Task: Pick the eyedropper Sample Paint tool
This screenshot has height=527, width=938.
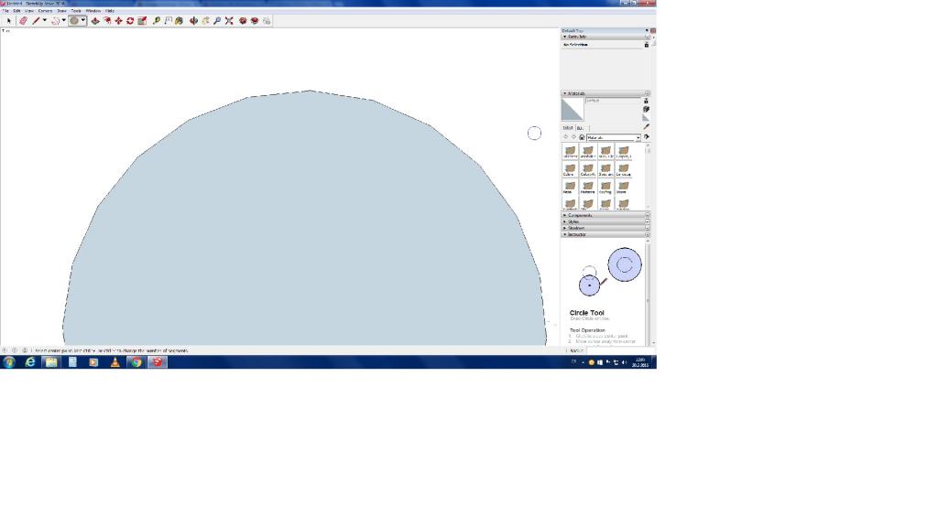Action: (x=646, y=127)
